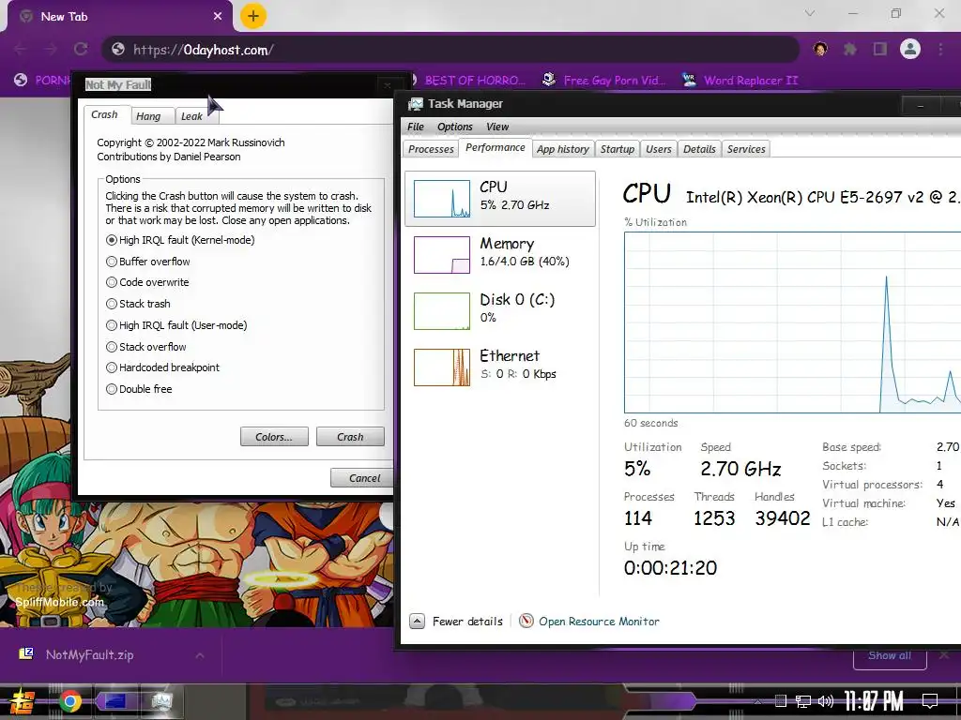Image resolution: width=961 pixels, height=720 pixels.
Task: Open the tab search chevron in Chrome
Action: pos(810,13)
